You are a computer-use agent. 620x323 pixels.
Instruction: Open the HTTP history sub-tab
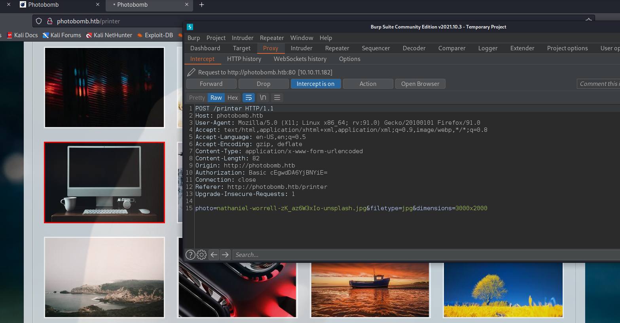(244, 59)
